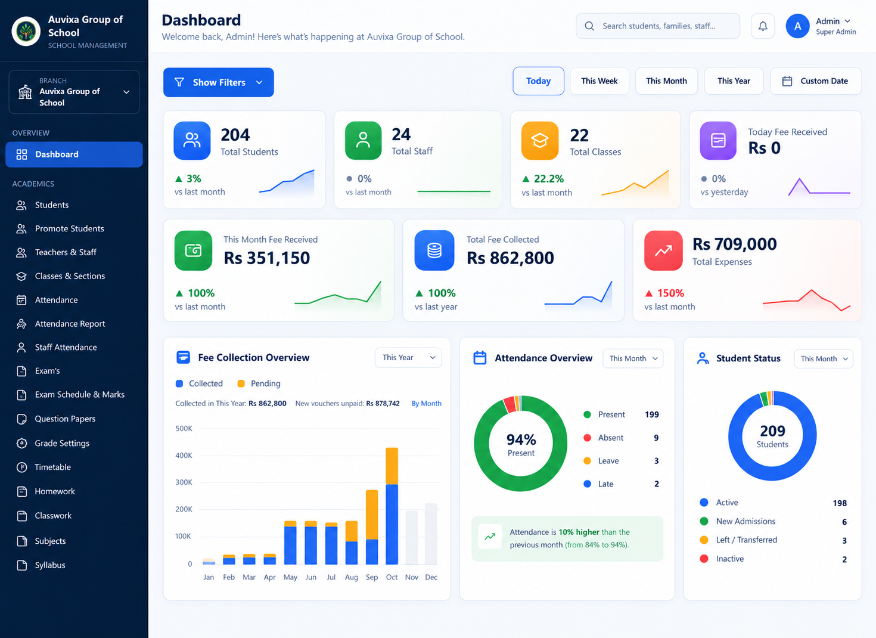This screenshot has height=638, width=876.
Task: Click the Auvixa school logo icon
Action: click(x=26, y=31)
